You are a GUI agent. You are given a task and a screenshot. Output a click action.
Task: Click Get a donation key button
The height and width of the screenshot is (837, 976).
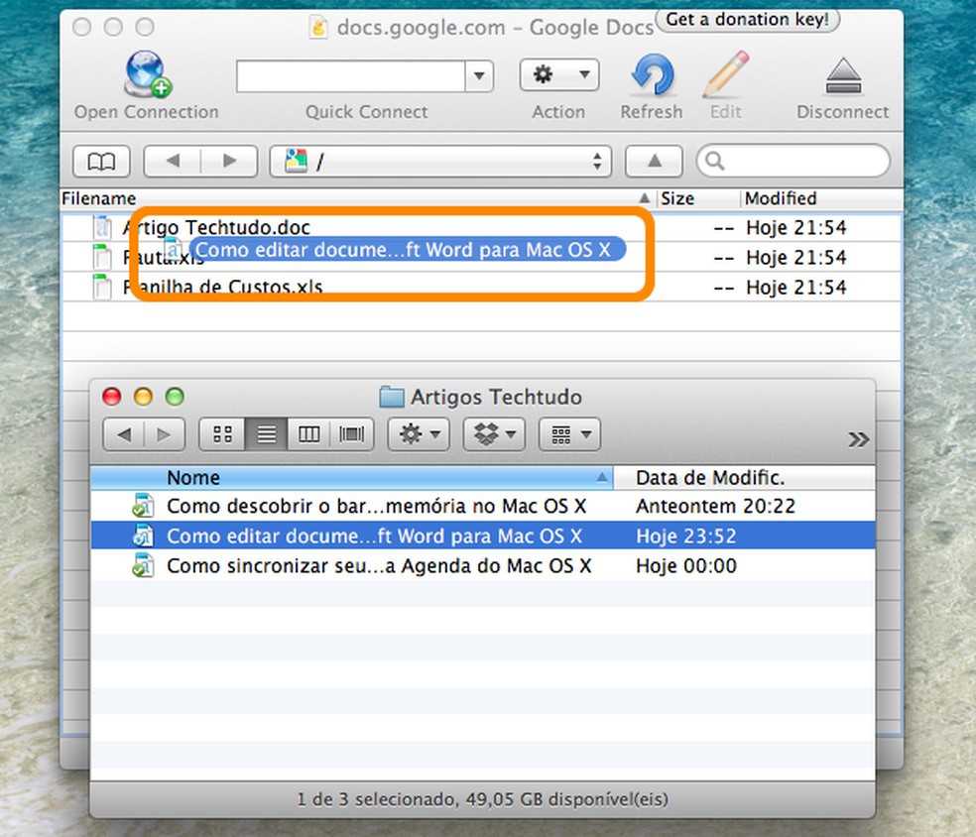748,19
